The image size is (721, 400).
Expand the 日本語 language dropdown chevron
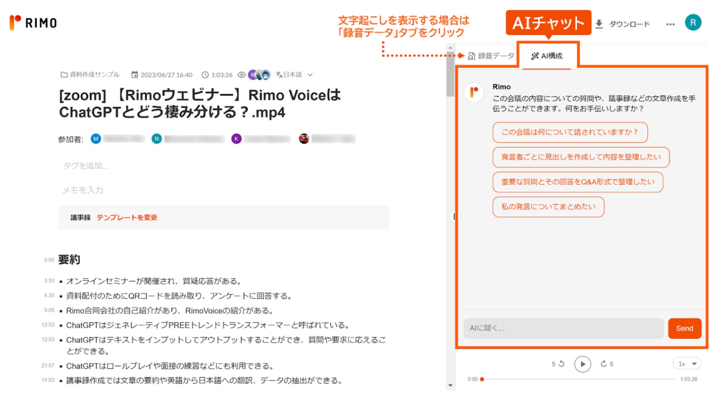310,75
